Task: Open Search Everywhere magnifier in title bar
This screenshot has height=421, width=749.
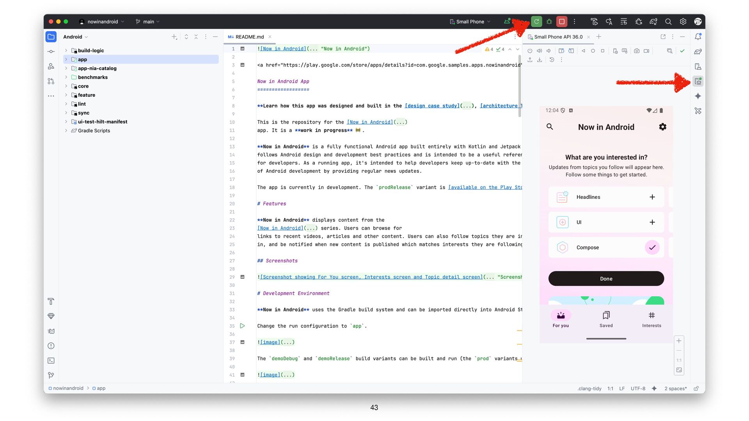Action: tap(668, 21)
